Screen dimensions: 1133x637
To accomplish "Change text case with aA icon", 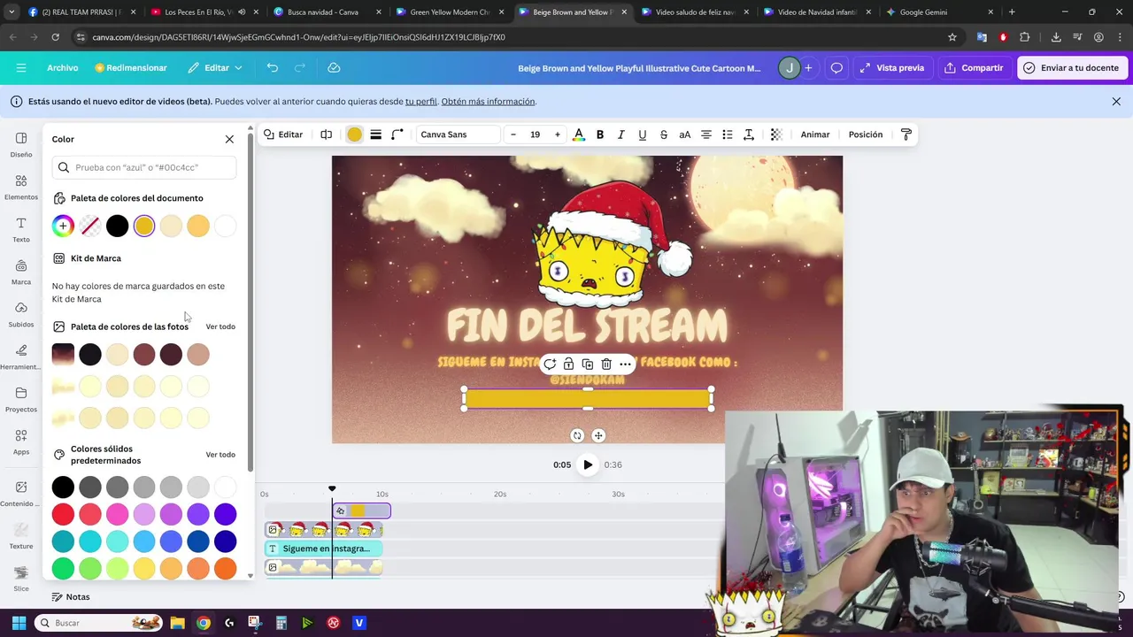I will 685,134.
